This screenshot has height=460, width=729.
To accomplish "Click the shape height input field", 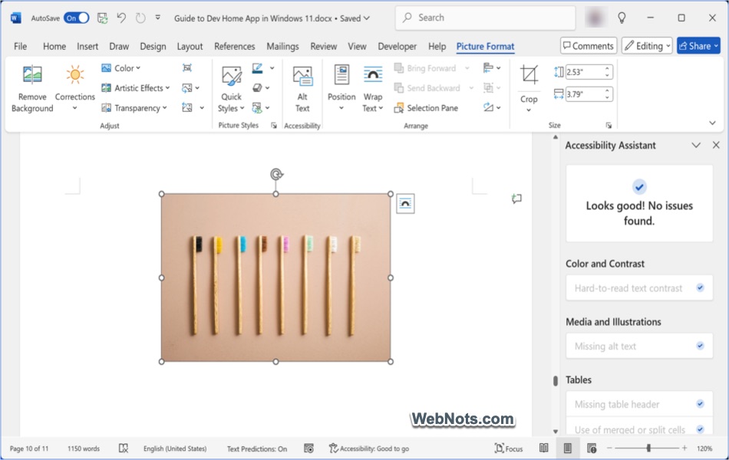I will (x=584, y=72).
